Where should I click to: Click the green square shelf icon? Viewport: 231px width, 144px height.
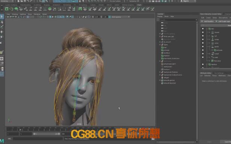[x=80, y=9]
